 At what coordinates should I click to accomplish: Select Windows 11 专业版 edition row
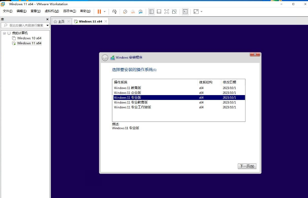[179, 98]
